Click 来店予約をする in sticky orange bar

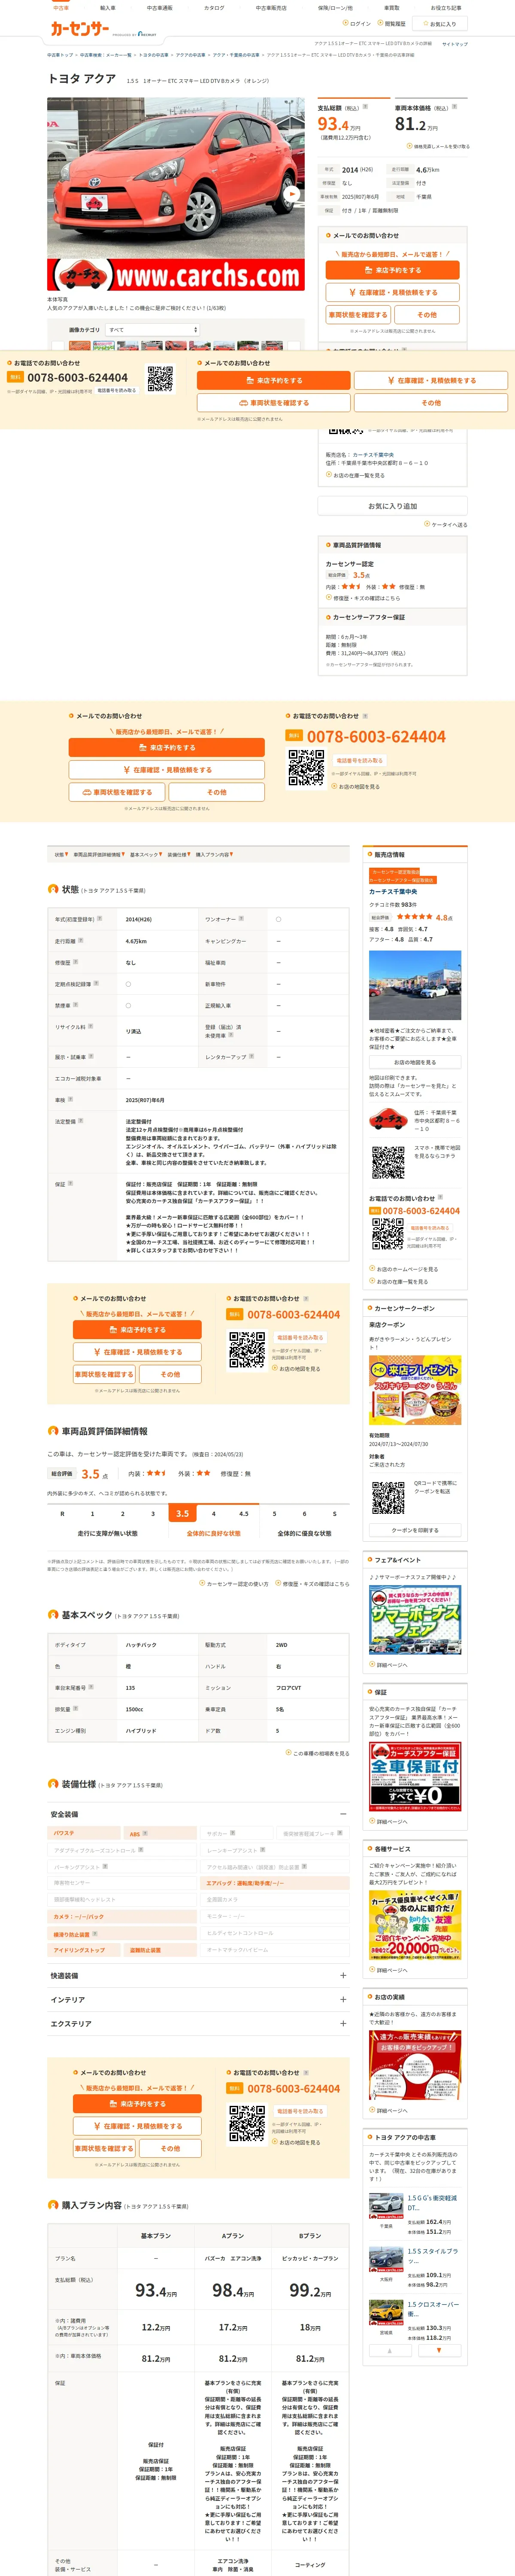tap(273, 381)
